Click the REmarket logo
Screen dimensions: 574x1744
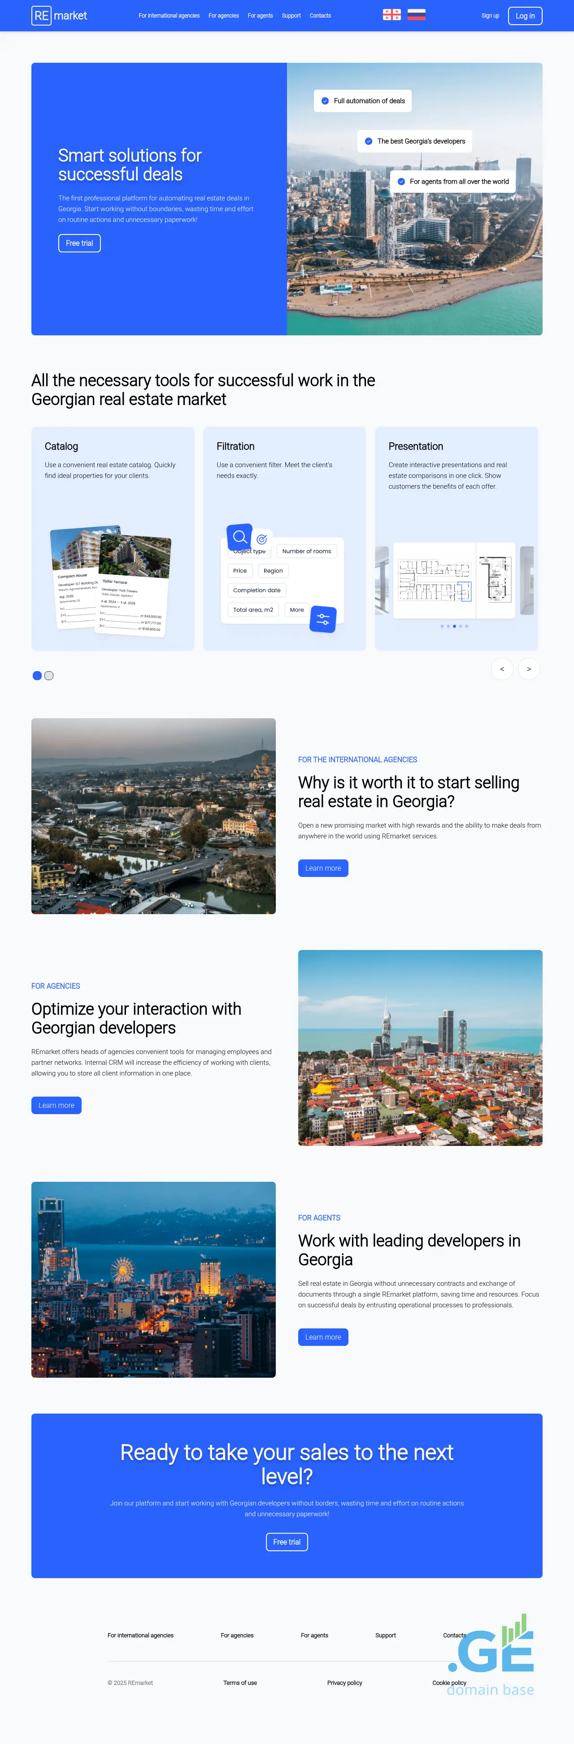coord(60,16)
